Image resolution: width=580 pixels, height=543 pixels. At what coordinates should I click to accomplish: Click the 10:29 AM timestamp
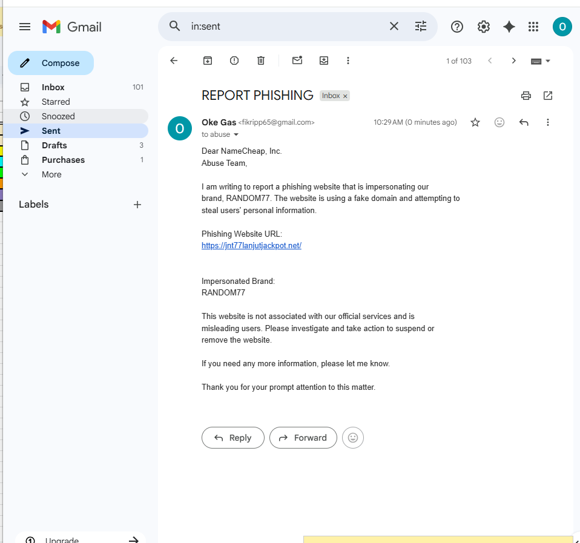pos(415,122)
